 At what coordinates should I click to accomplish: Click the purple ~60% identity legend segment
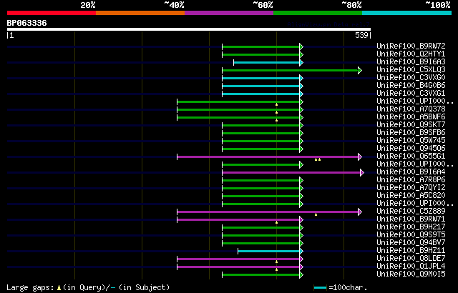coord(229,13)
